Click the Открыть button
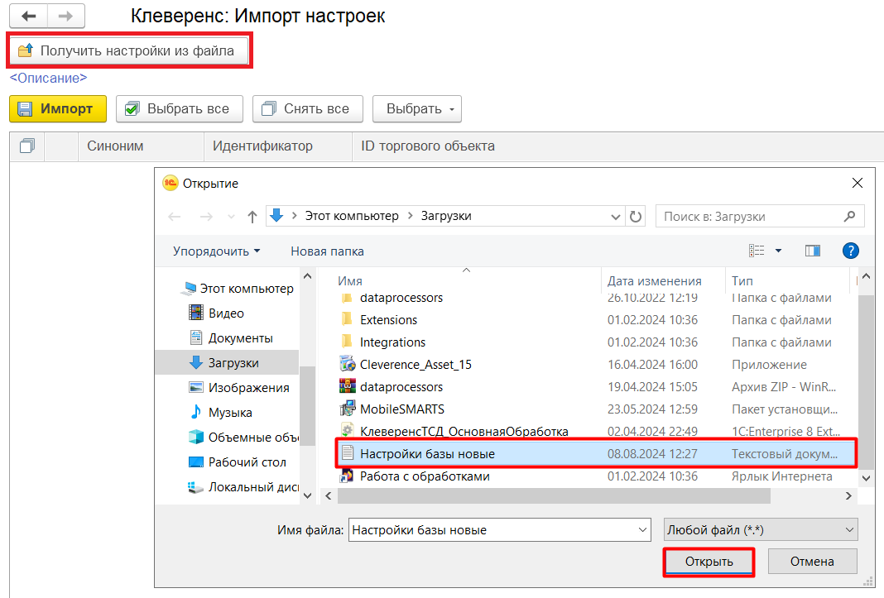 [x=709, y=562]
